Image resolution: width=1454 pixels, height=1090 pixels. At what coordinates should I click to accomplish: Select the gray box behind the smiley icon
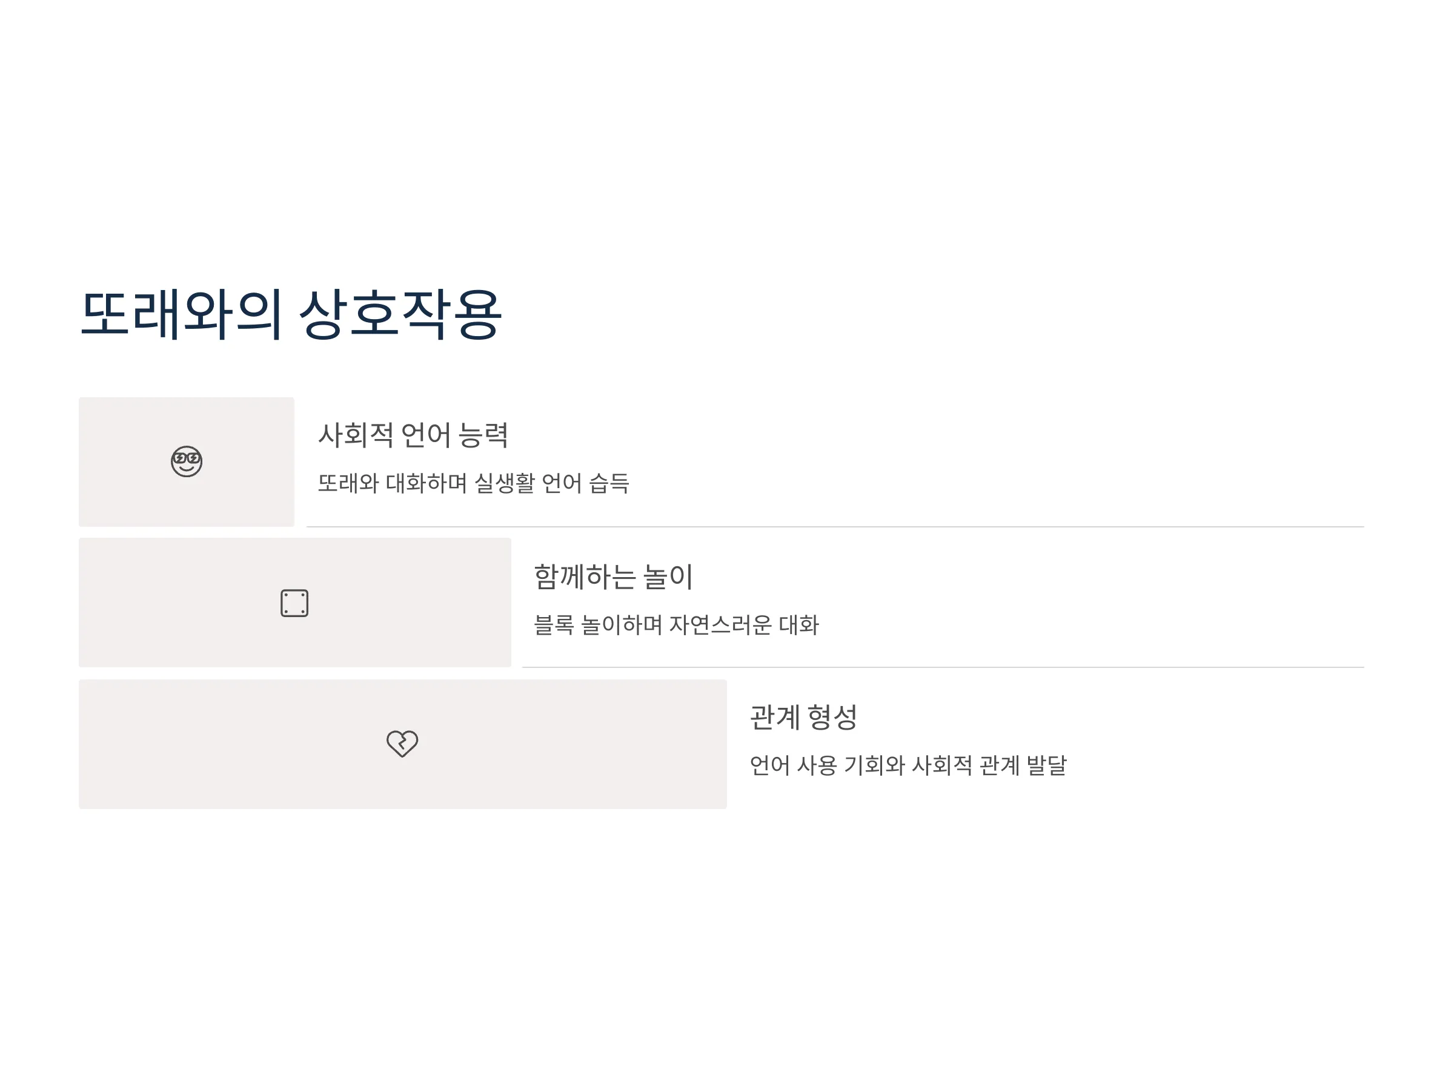pyautogui.click(x=187, y=462)
